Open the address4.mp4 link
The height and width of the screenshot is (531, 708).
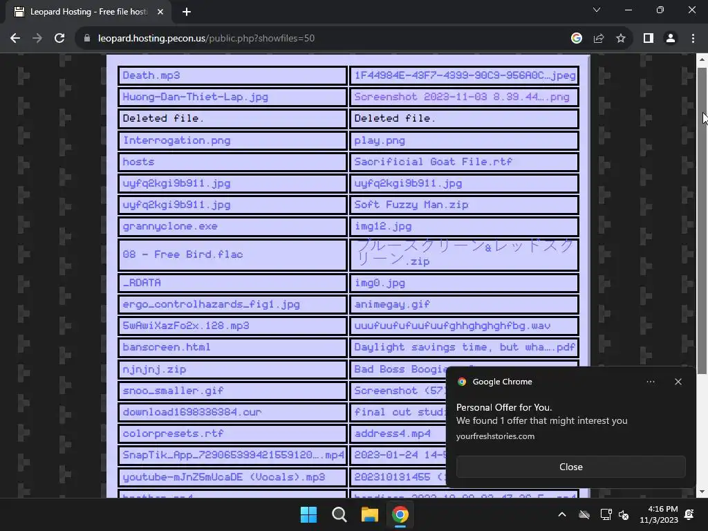393,434
